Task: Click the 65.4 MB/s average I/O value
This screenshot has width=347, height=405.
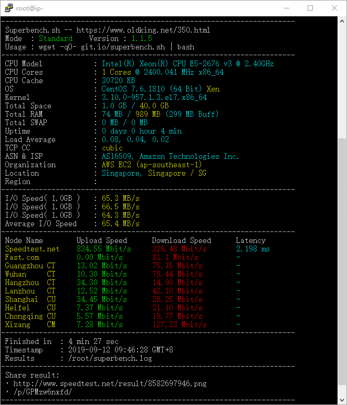Action: (x=120, y=224)
